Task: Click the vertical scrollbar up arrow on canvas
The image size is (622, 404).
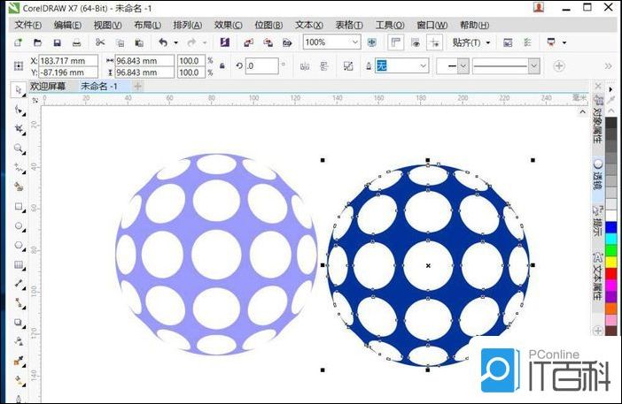Action: tap(582, 112)
